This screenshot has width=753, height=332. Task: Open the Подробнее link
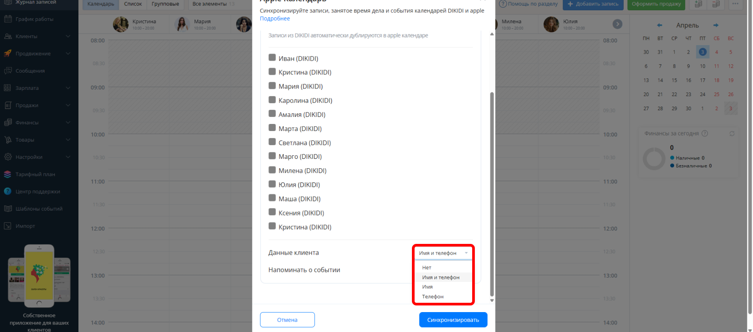point(275,19)
